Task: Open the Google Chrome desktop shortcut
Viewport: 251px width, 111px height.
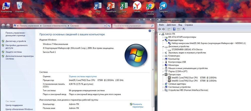Action: (150, 8)
